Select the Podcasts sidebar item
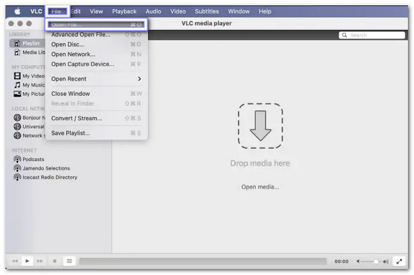 pyautogui.click(x=33, y=160)
